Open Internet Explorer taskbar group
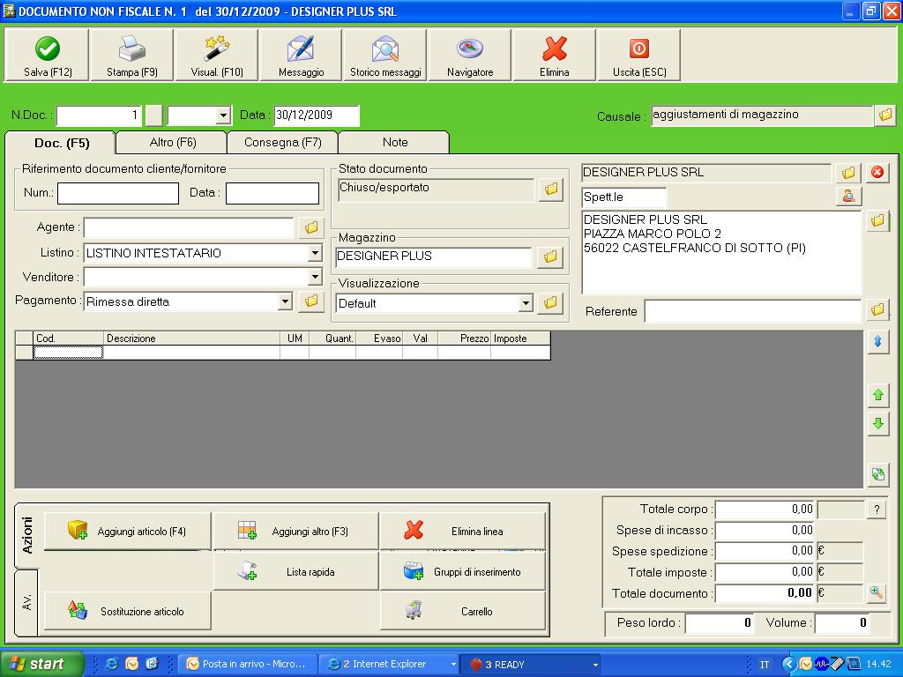This screenshot has width=903, height=677. [389, 664]
